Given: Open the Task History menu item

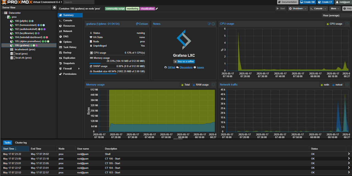Looking at the screenshot, I should (70, 47).
